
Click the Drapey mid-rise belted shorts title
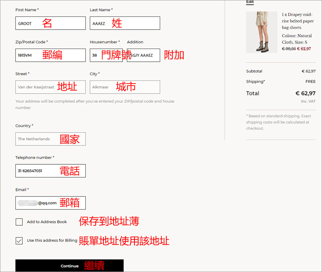coord(297,21)
